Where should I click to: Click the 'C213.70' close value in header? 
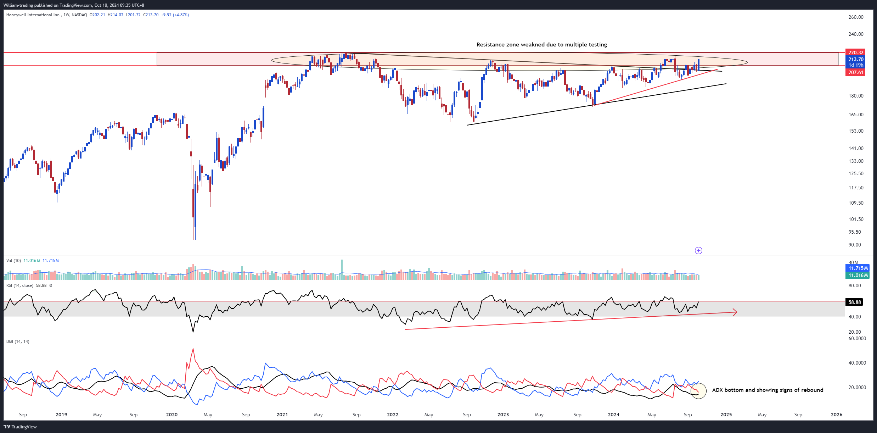[151, 15]
